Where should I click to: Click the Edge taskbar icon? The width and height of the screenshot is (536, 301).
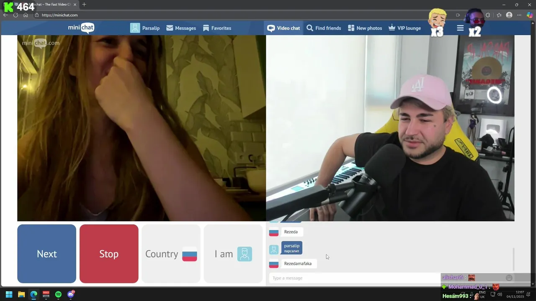tap(33, 294)
